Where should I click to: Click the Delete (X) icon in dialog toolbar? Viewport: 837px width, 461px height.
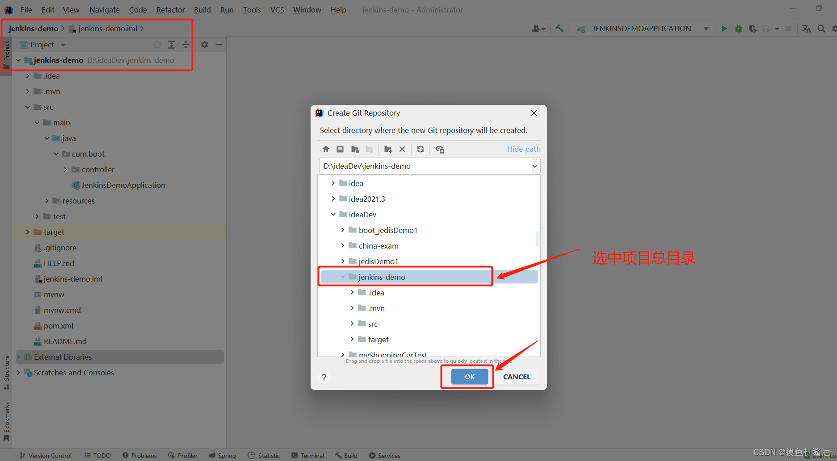pos(402,149)
